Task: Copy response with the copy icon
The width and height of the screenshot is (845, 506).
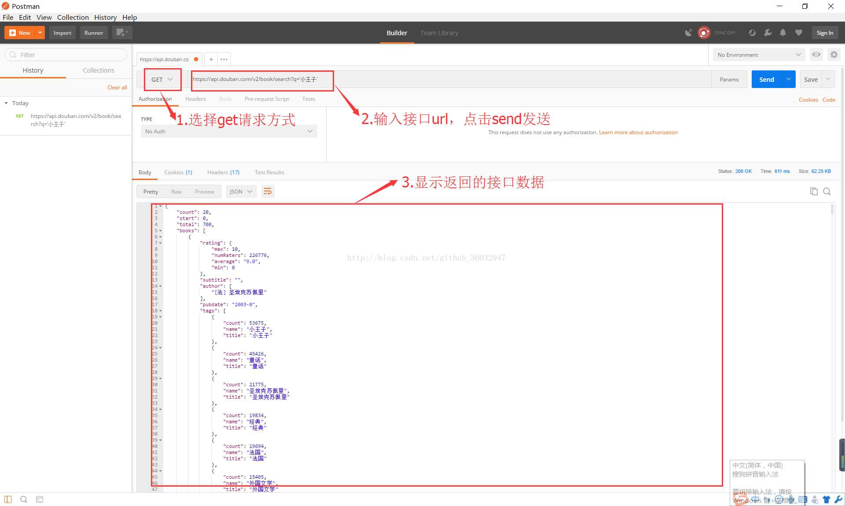Action: (x=814, y=191)
